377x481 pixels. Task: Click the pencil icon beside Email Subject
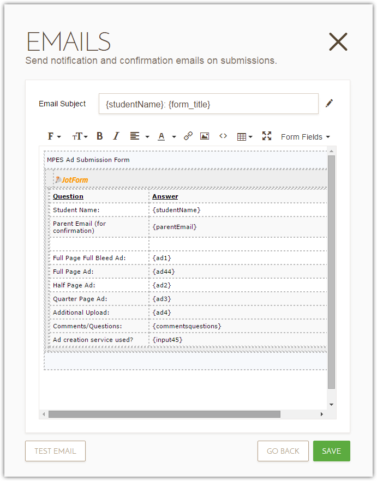(329, 103)
